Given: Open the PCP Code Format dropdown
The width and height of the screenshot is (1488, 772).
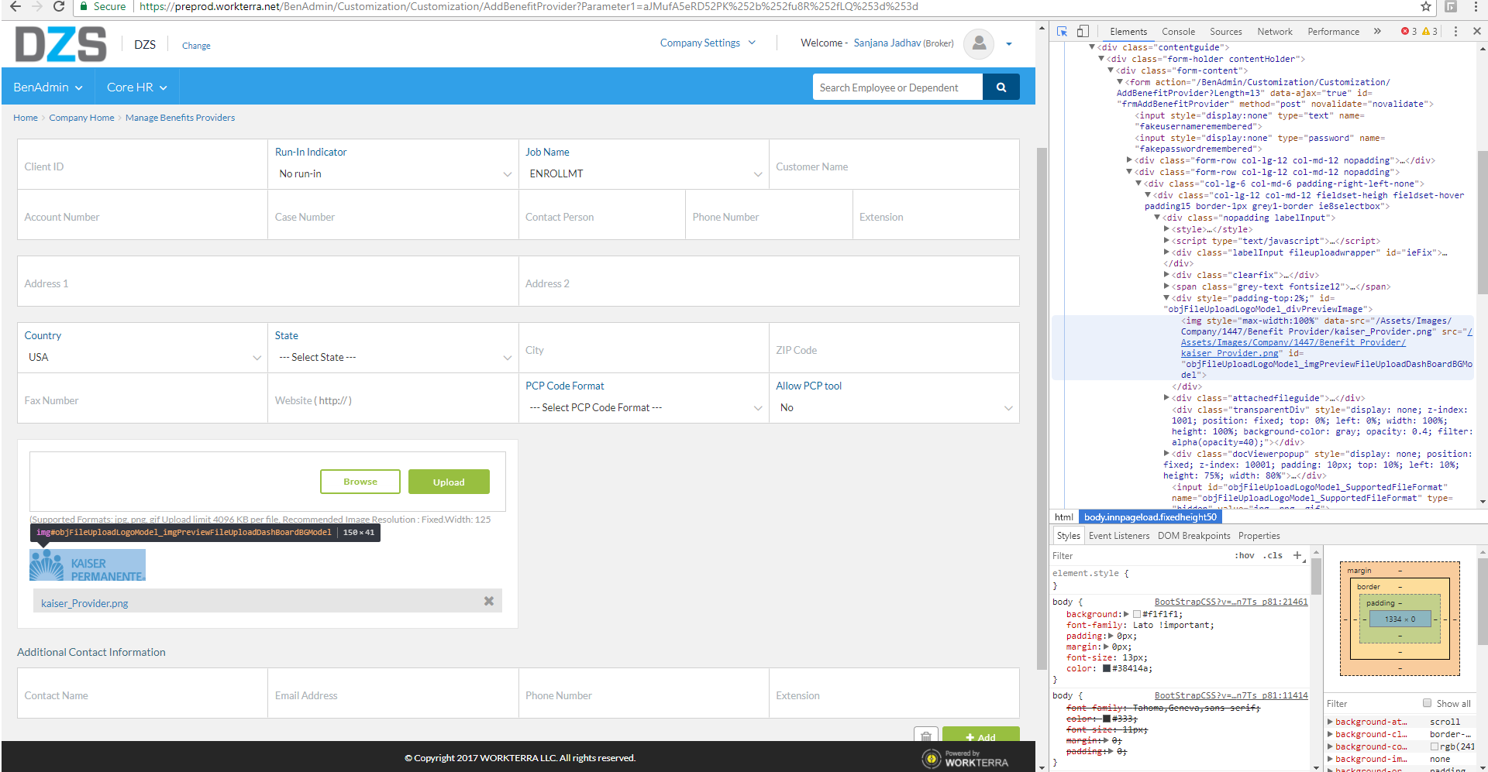Looking at the screenshot, I should tap(644, 407).
